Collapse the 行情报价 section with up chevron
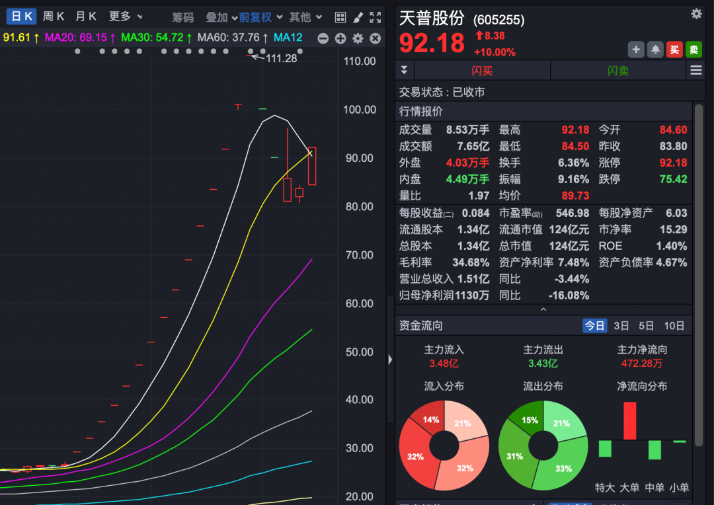 [x=543, y=309]
